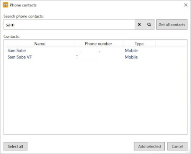Viewport: 191px width, 154px height.
Task: Click the Select all button
Action: click(x=15, y=146)
